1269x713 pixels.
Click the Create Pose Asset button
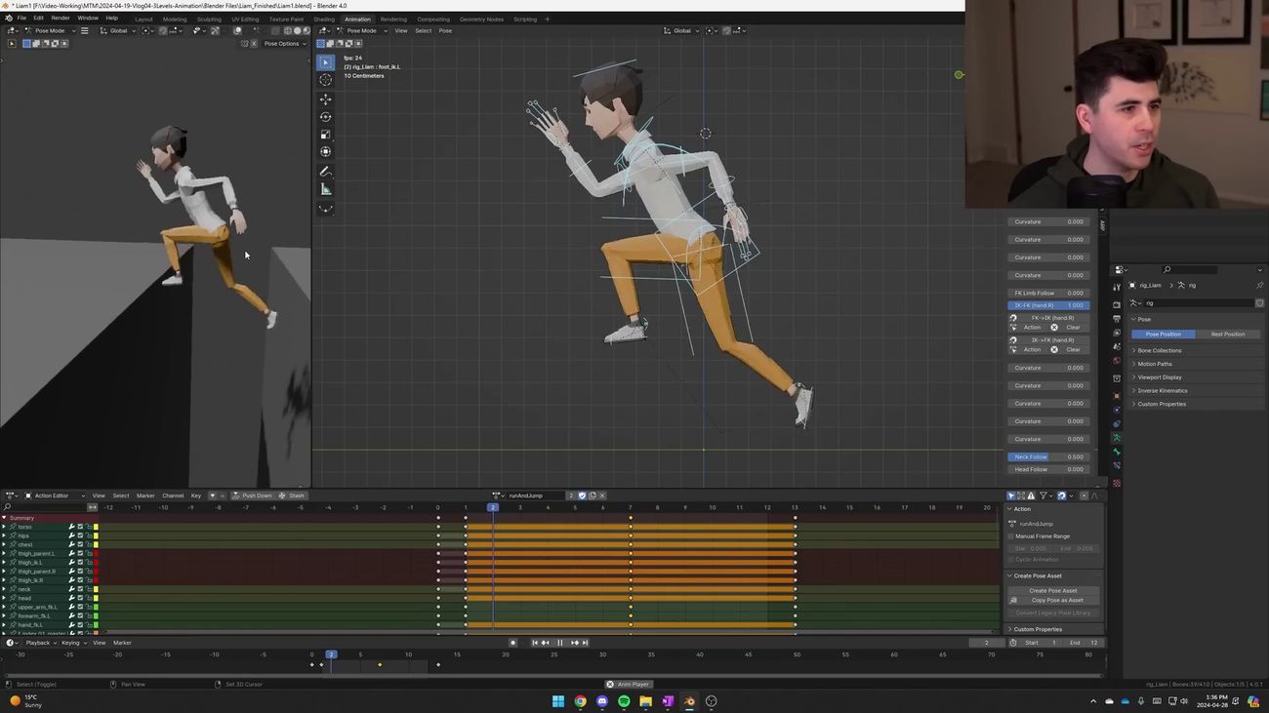pyautogui.click(x=1053, y=591)
